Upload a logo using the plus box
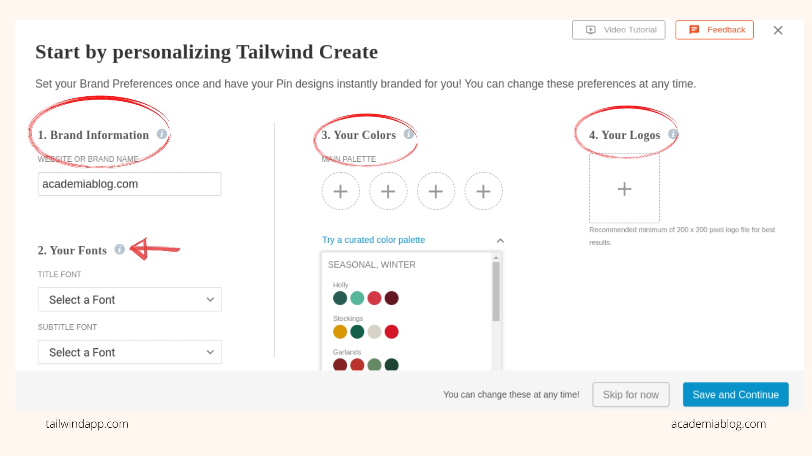812x456 pixels. [x=624, y=188]
